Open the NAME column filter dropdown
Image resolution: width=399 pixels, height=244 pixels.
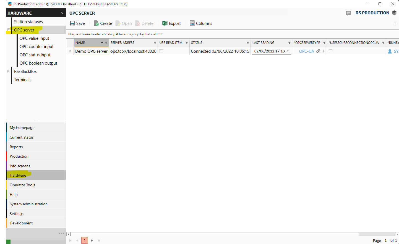click(x=106, y=43)
